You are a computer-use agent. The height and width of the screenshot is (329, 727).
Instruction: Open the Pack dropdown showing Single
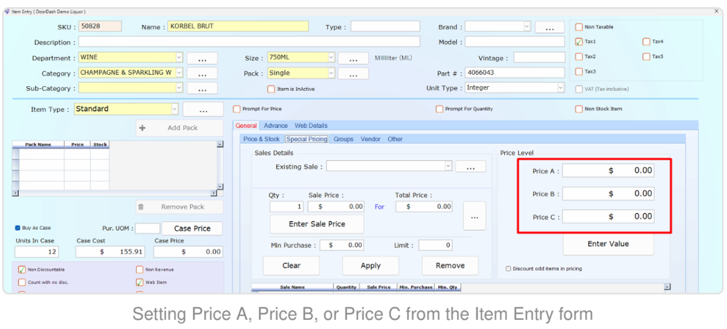click(x=331, y=73)
